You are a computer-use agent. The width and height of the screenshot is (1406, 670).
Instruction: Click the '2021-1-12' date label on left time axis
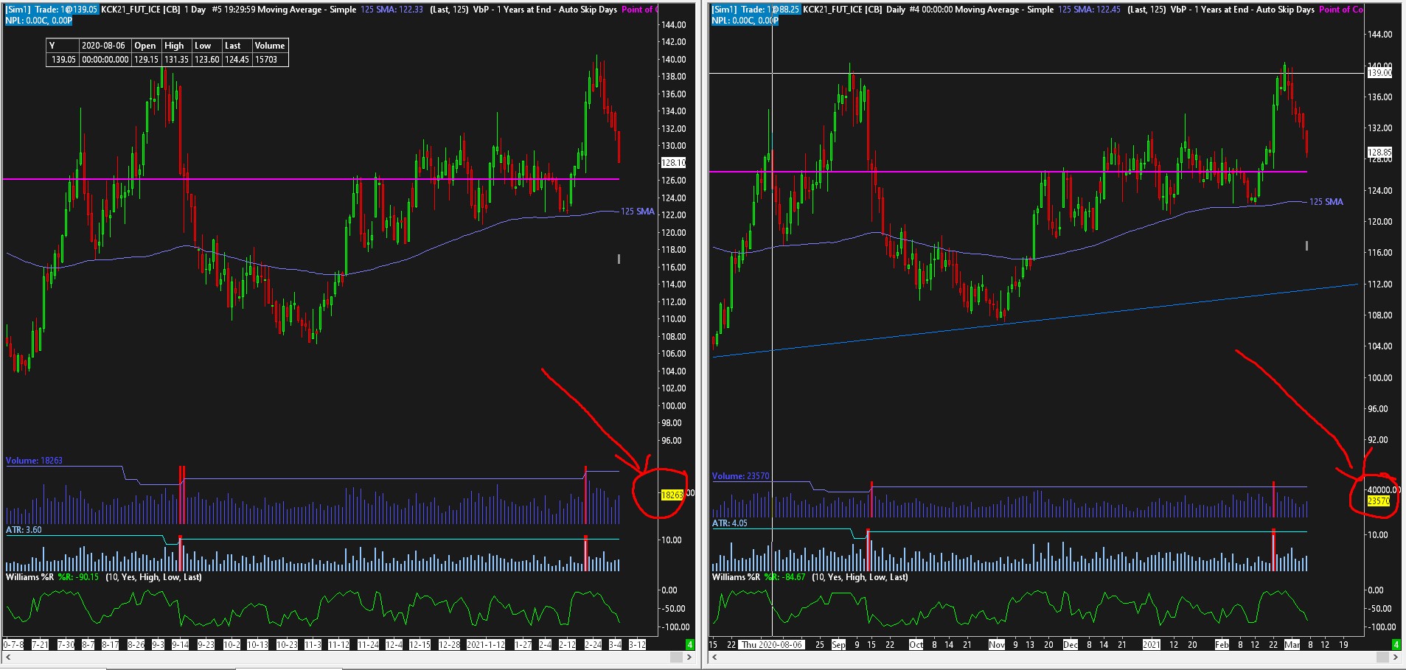tap(486, 645)
